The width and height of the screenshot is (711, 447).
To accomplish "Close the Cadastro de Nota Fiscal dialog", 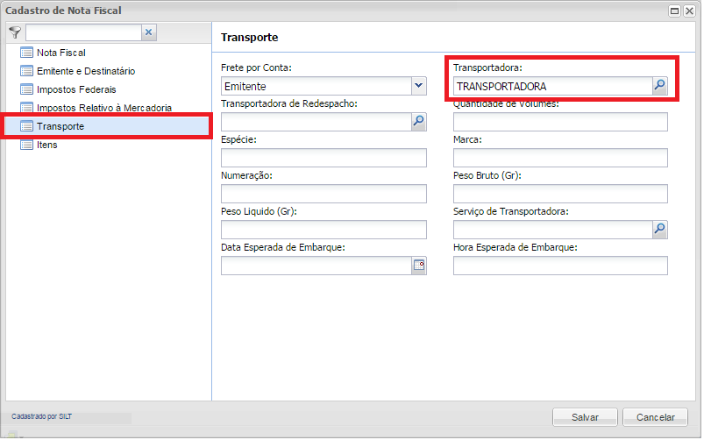I will pos(690,11).
